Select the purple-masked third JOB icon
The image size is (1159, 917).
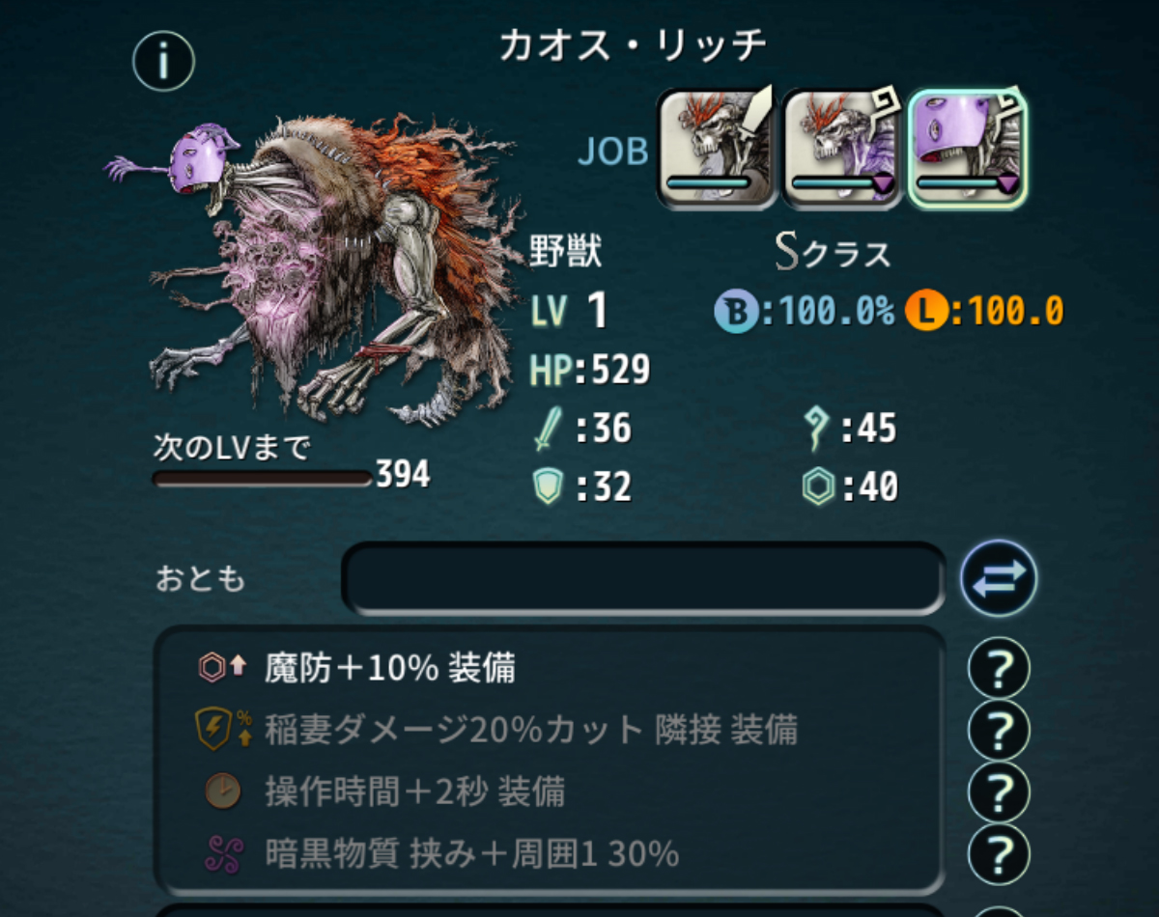[x=967, y=149]
